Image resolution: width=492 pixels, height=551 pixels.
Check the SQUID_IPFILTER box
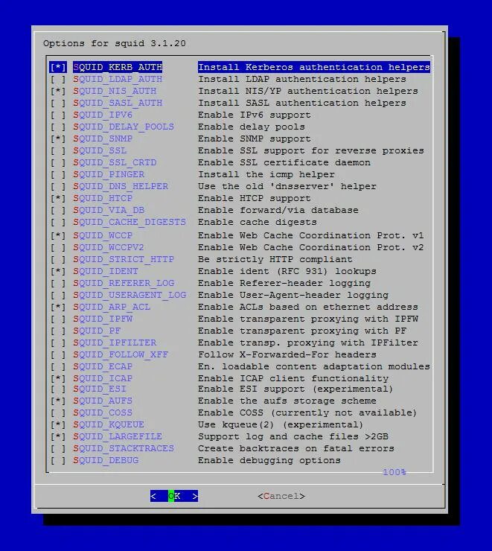click(58, 343)
